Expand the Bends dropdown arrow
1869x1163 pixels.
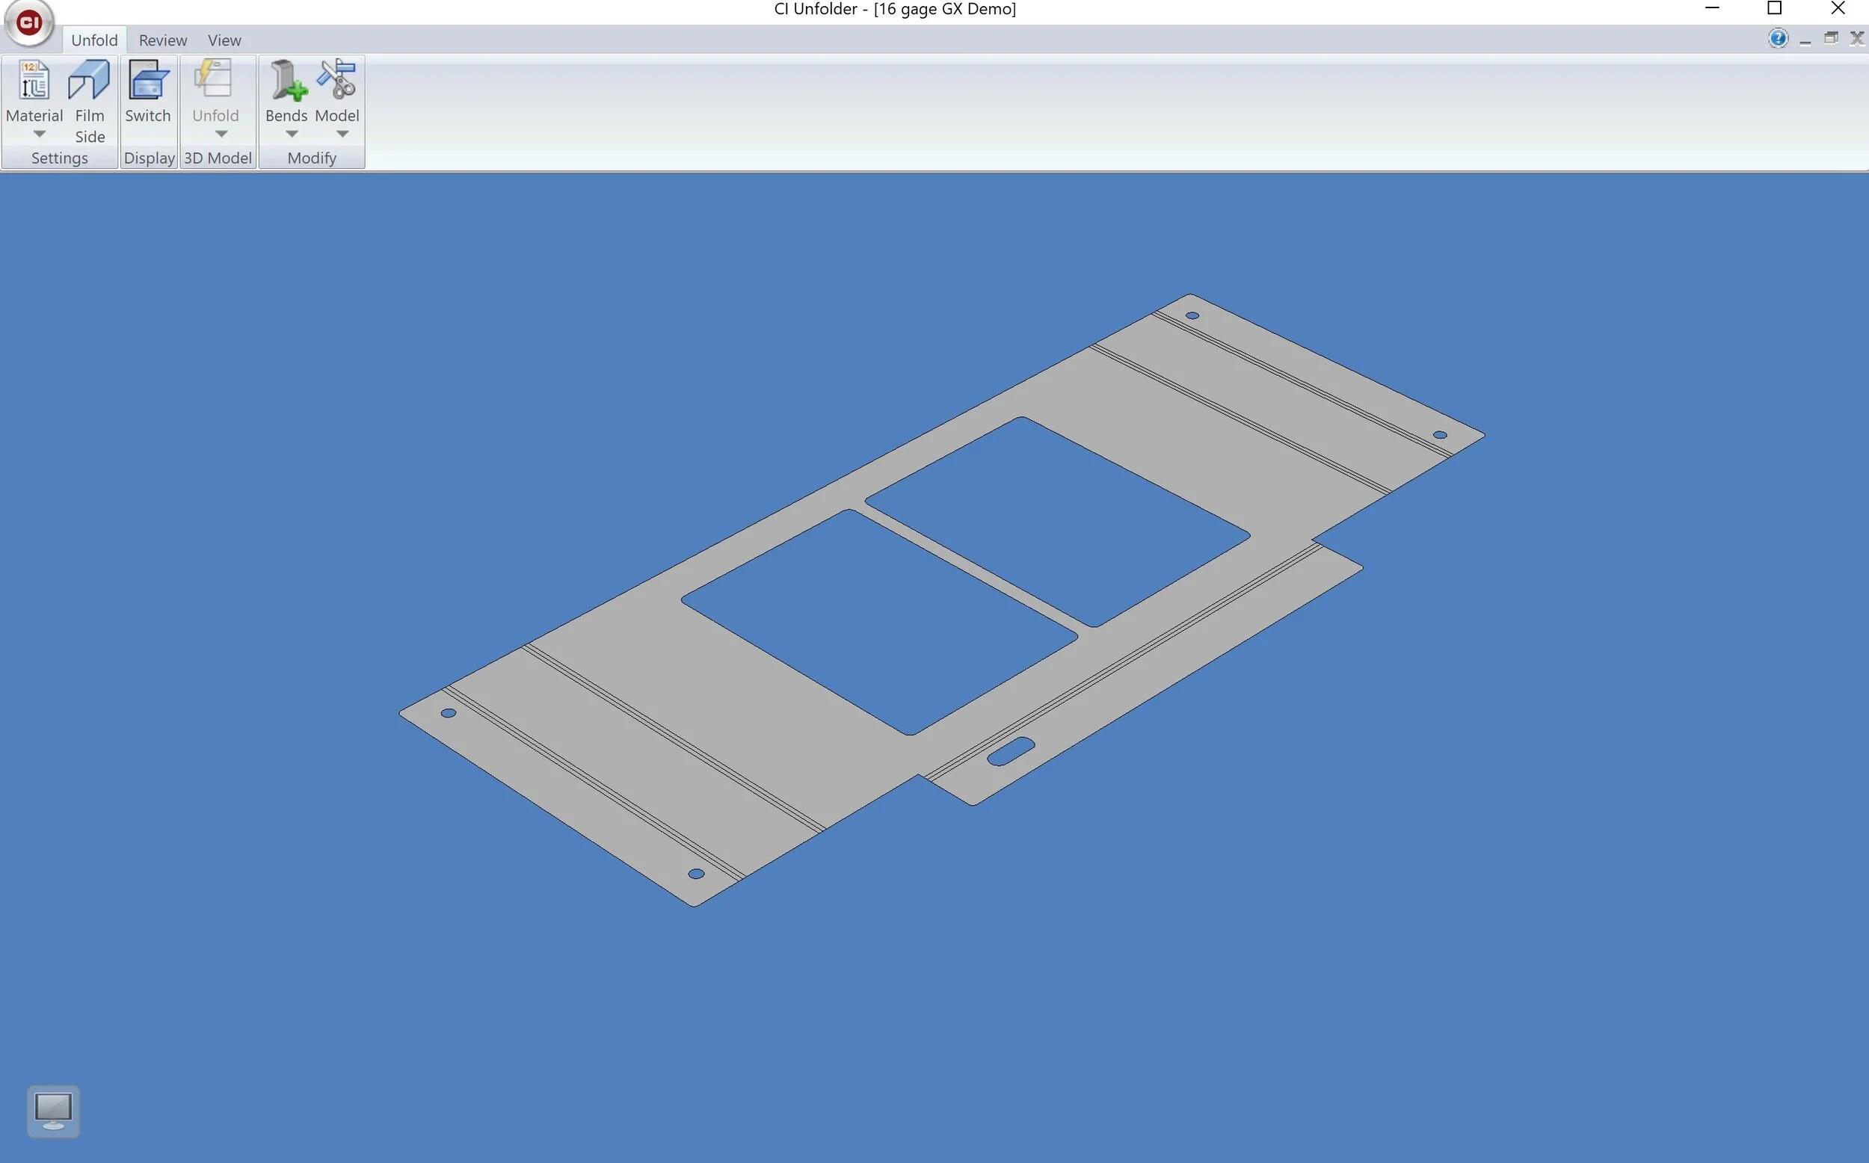(x=292, y=133)
